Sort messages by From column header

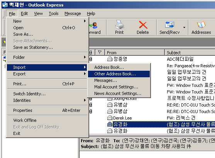point(135,52)
